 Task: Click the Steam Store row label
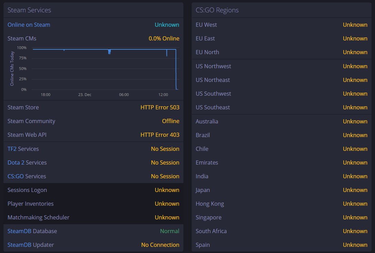23,107
